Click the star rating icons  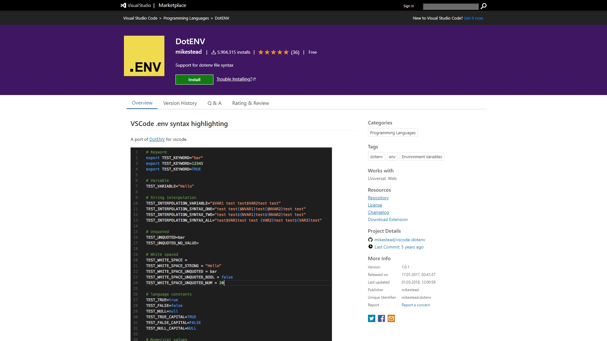pyautogui.click(x=273, y=52)
